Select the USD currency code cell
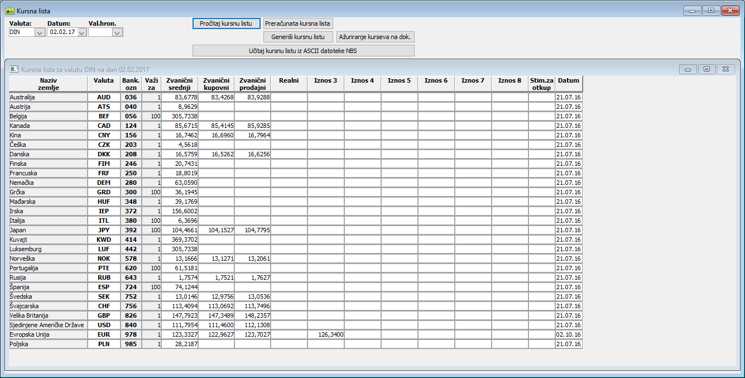Screen dimensions: 745x378 pyautogui.click(x=104, y=325)
